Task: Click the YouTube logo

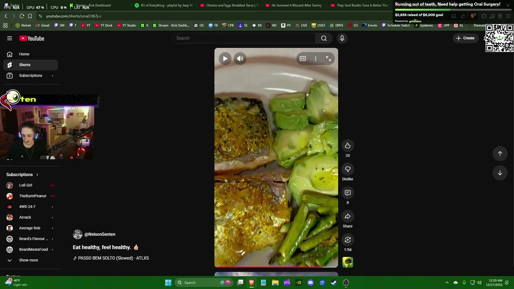Action: click(32, 39)
